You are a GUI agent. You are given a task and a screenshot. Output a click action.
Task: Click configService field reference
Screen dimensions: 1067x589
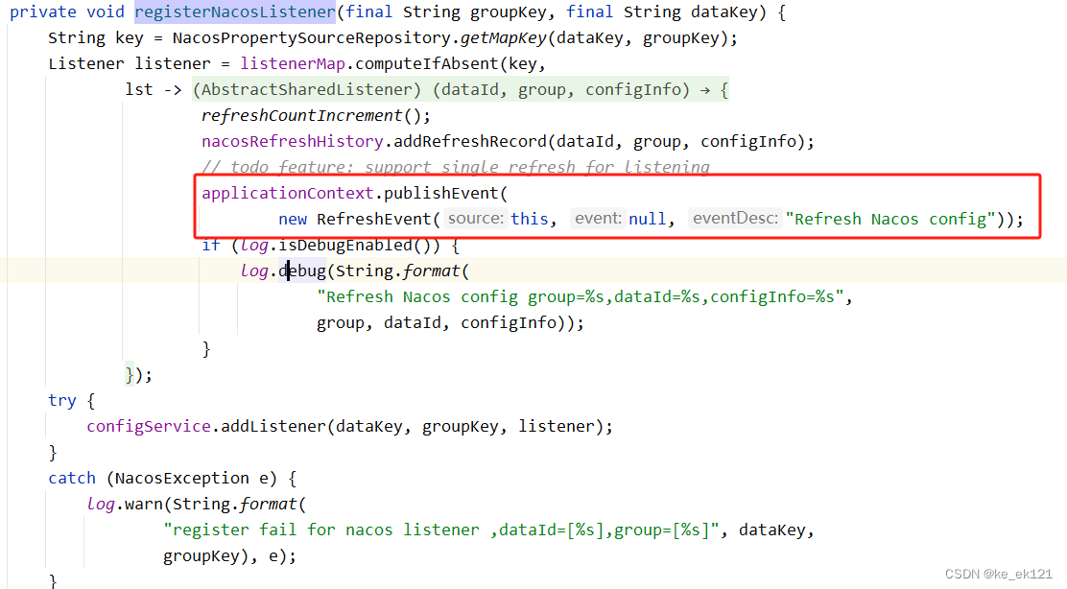149,427
